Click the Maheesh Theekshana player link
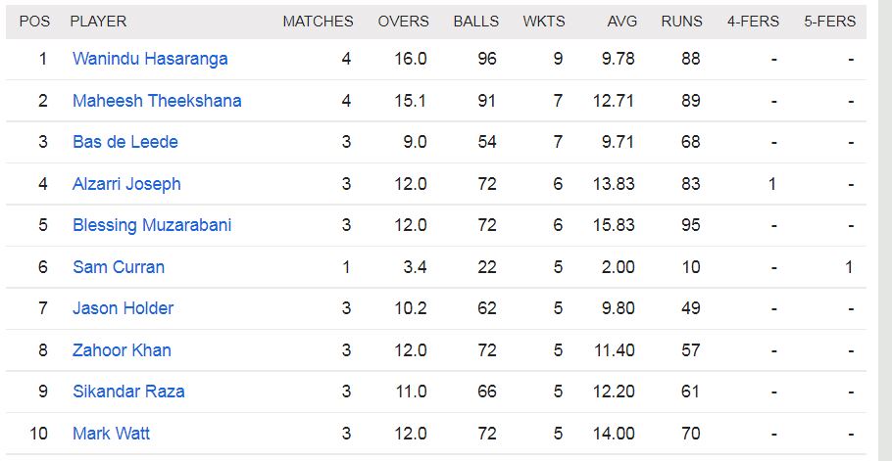Viewport: 892px width, 461px height. point(157,101)
